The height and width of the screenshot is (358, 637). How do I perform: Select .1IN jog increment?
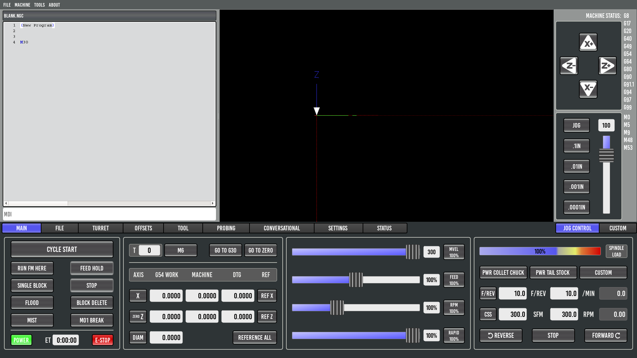click(577, 146)
